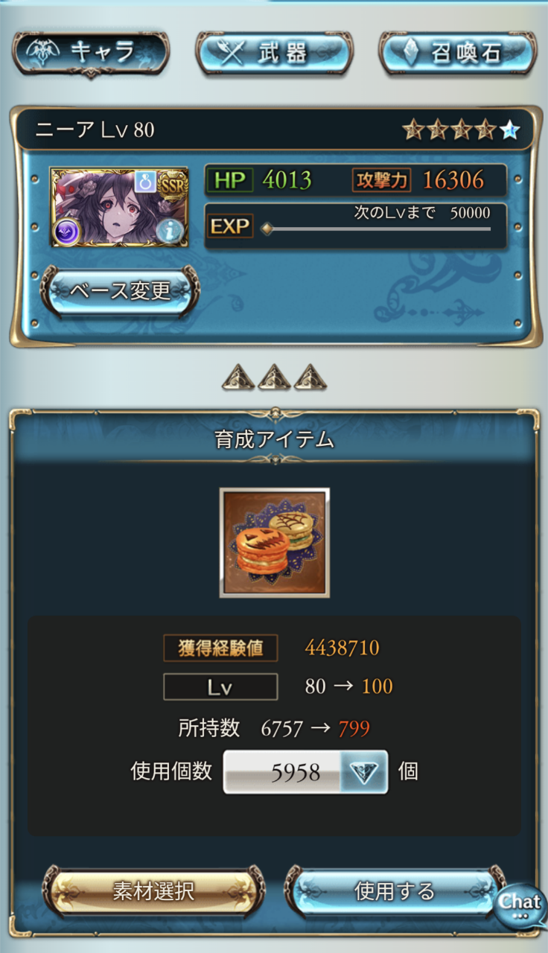Tap the 育成アイテム panel header
This screenshot has width=548, height=953.
(274, 440)
